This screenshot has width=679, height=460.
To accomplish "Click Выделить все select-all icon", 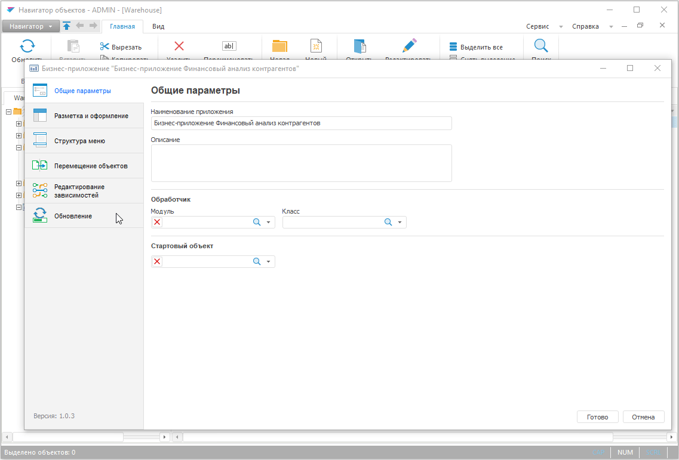I will pos(453,47).
